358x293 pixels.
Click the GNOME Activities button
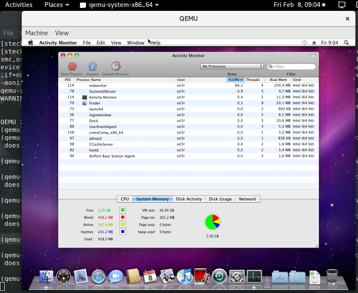[x=19, y=5]
